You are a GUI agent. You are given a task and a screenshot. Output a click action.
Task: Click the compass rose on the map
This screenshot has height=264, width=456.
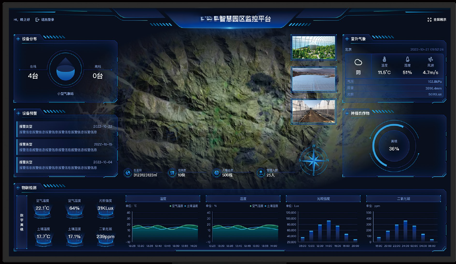(x=313, y=160)
